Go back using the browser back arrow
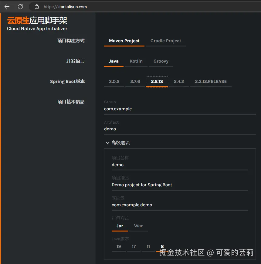This screenshot has width=261, height=264. point(7,7)
